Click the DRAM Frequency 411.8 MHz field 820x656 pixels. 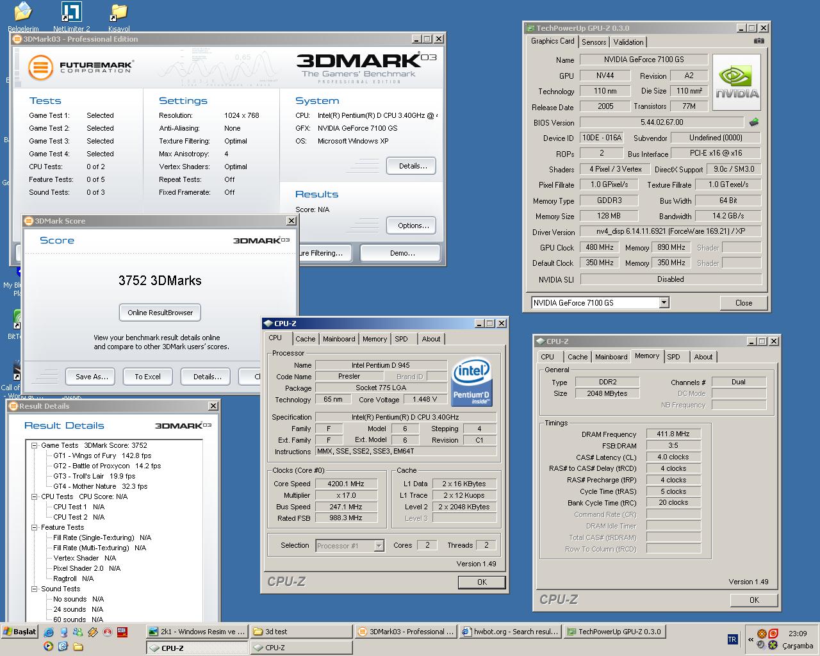click(x=673, y=434)
